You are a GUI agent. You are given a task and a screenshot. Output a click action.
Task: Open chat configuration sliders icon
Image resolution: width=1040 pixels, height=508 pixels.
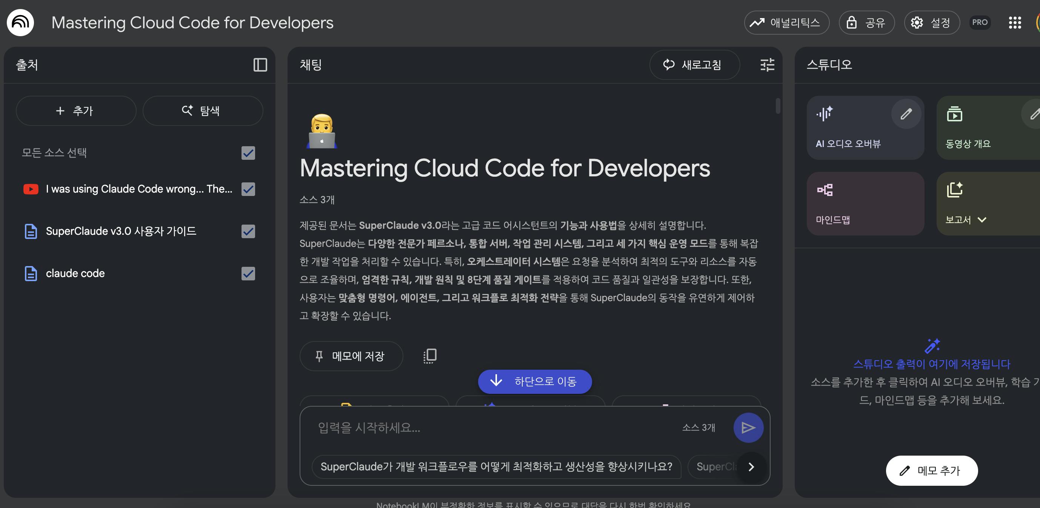[x=767, y=65]
